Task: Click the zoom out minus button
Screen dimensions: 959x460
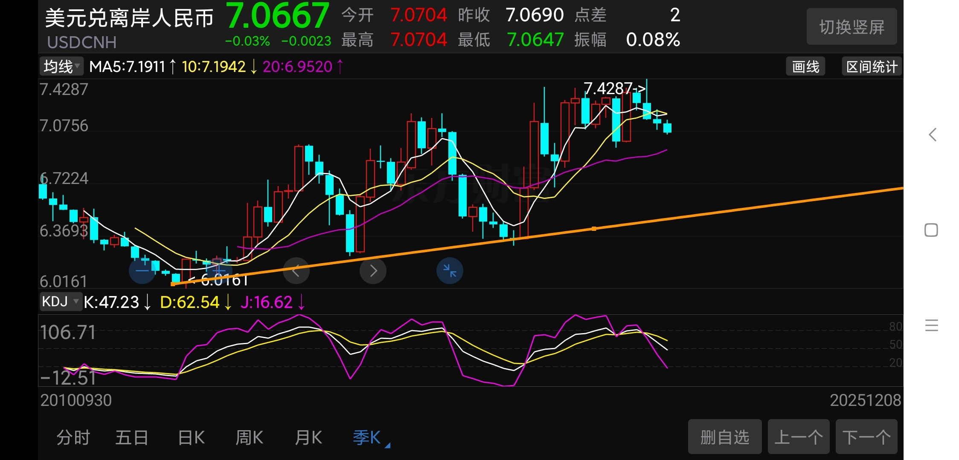Action: [142, 271]
